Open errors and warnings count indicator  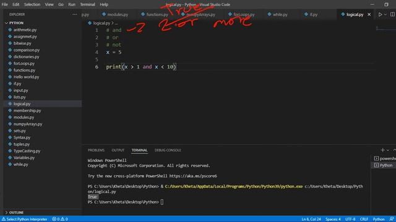[x=60, y=220]
